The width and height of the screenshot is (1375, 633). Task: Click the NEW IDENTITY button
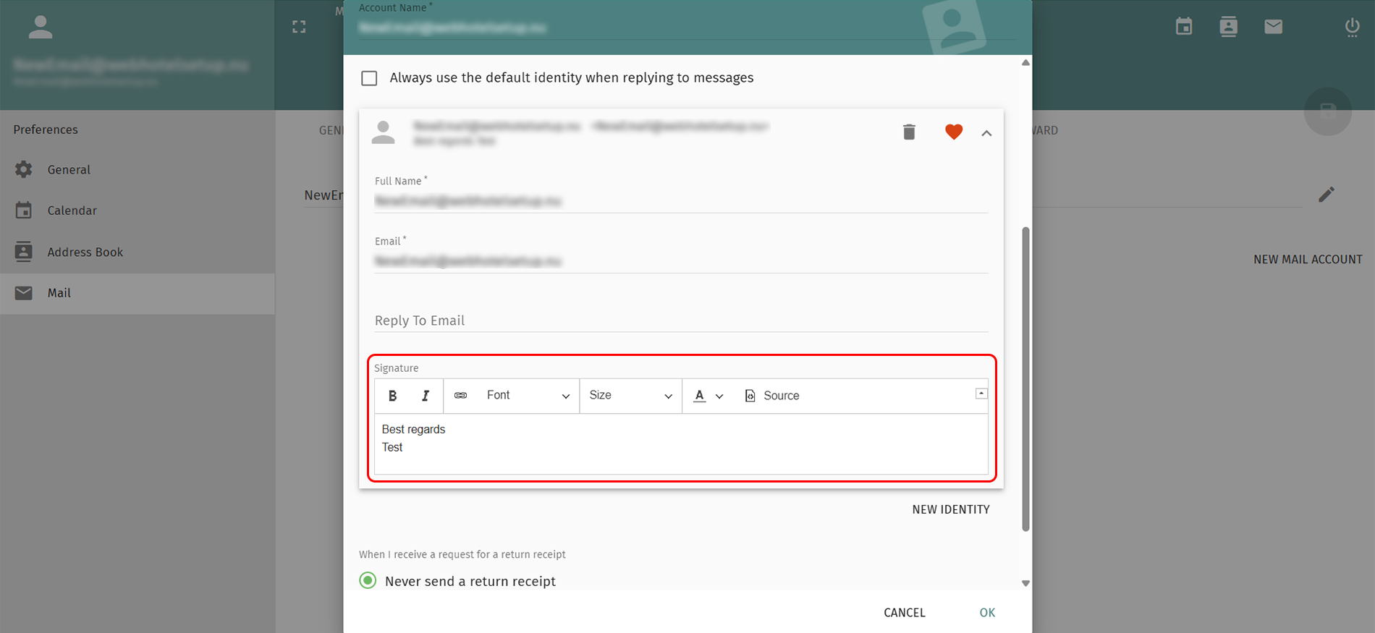[950, 509]
